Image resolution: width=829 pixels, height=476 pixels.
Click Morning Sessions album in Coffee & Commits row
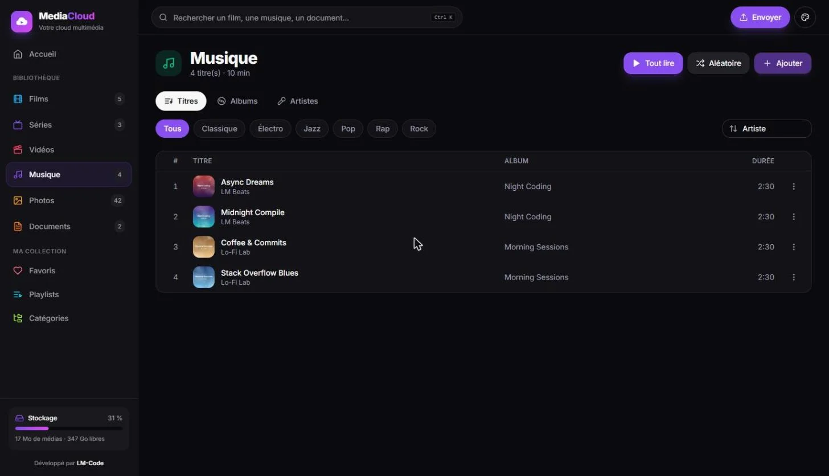coord(536,247)
